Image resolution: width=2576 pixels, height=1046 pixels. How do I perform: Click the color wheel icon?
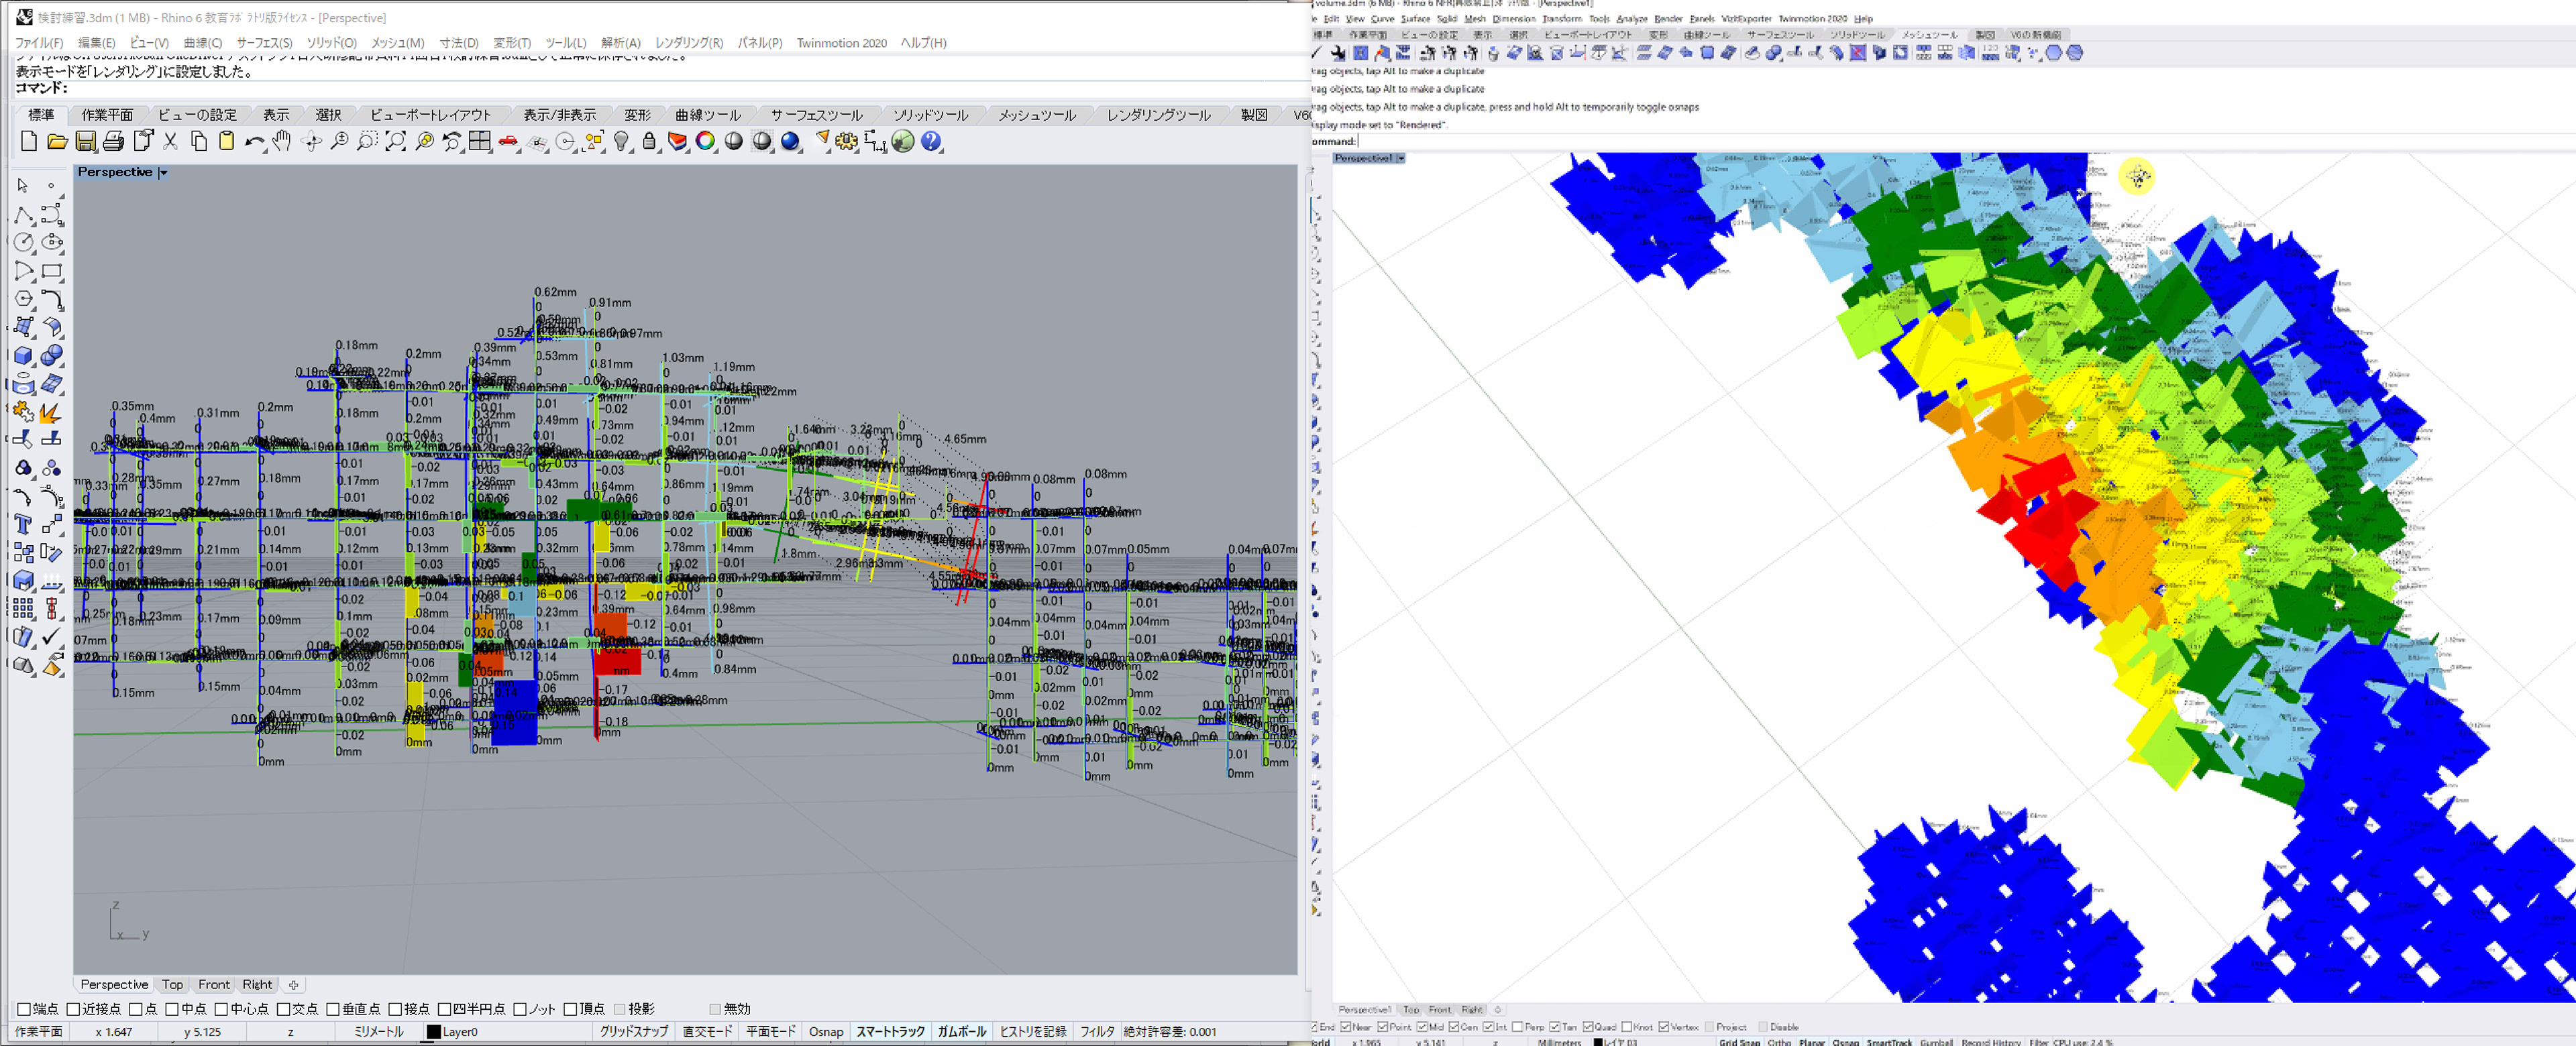coord(706,142)
